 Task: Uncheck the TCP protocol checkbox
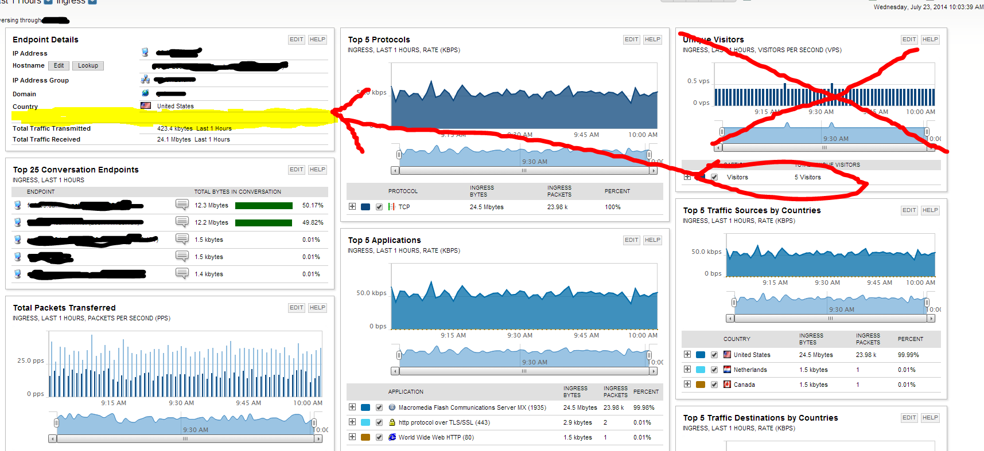point(379,207)
